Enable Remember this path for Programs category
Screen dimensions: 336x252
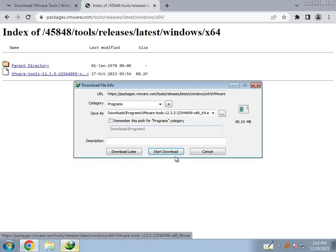111,121
